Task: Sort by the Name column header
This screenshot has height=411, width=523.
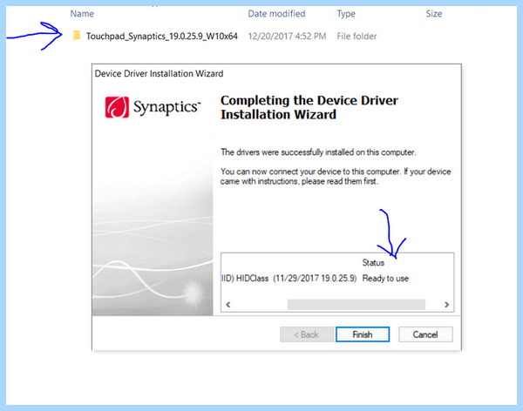Action: coord(82,14)
